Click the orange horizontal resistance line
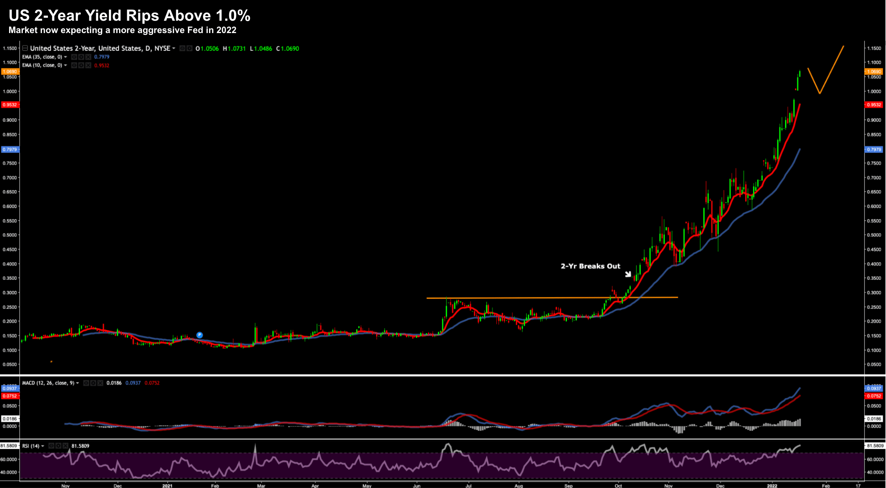 [527, 298]
